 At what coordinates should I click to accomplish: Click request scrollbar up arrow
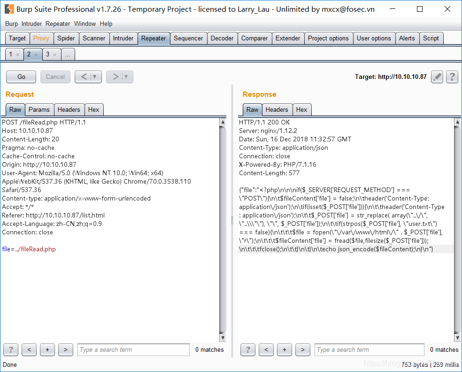pos(223,122)
